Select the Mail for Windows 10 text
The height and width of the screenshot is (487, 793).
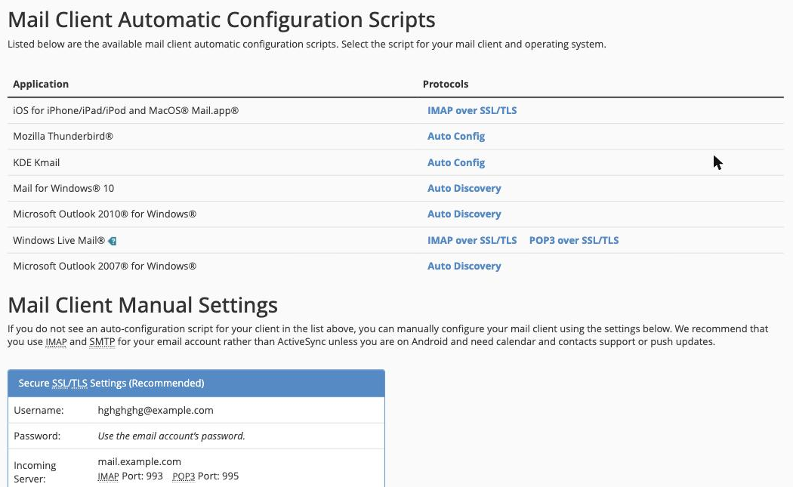click(x=63, y=188)
